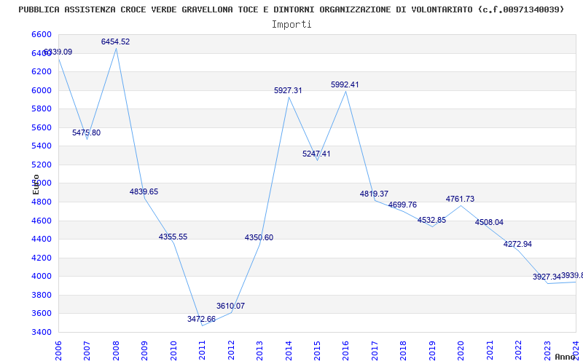Select the 4000 y-axis tick label
583x364 pixels.
[42, 277]
